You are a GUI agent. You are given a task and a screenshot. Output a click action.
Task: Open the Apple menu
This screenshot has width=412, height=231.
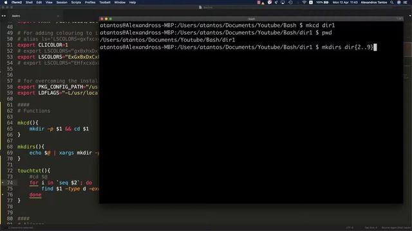[x=6, y=3]
